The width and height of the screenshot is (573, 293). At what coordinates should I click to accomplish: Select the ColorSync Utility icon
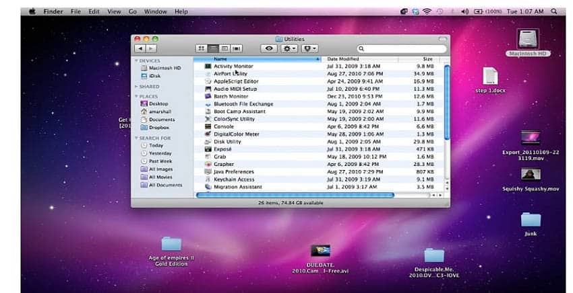click(208, 119)
